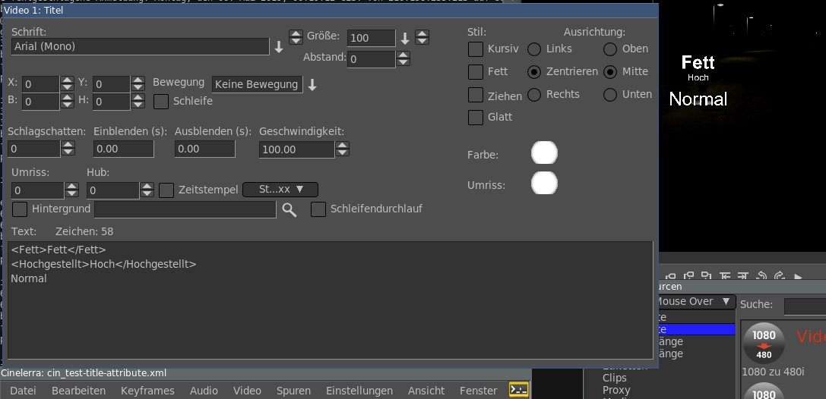
Task: Click the font stepper arrows beside Schrift
Action: click(x=296, y=37)
